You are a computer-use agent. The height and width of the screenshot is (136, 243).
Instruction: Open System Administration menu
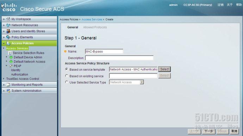click(29, 91)
